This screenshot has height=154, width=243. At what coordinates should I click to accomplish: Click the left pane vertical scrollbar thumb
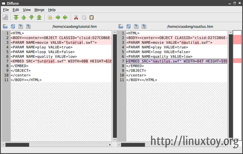(115, 86)
